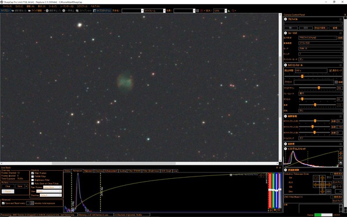The image size is (347, 217).
Task: Click the telescope move-left arrow
Action: point(316,185)
